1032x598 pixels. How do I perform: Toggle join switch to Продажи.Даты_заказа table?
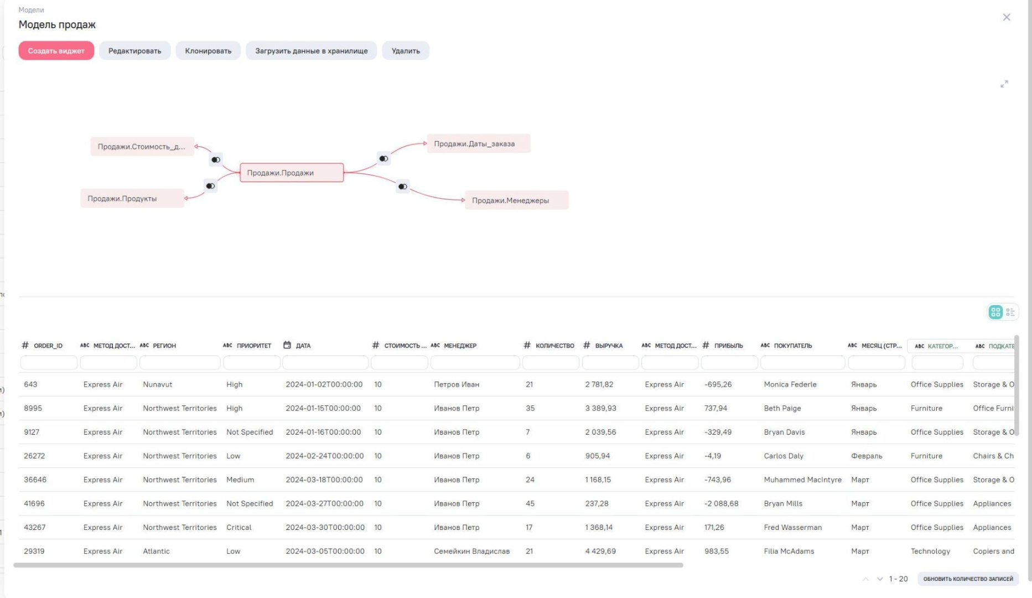pos(383,159)
